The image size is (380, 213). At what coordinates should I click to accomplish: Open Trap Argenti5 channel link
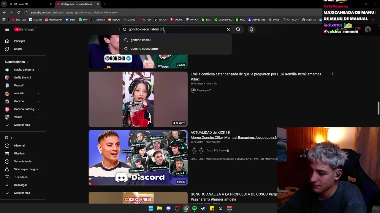tap(204, 90)
